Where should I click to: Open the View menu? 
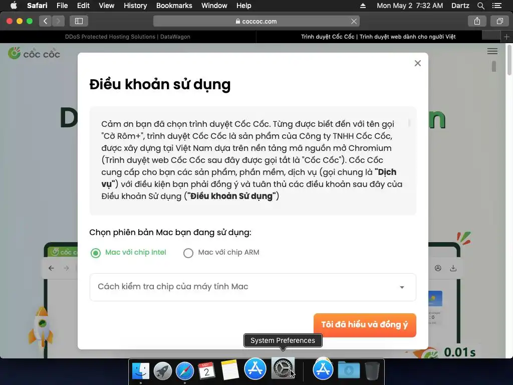106,6
